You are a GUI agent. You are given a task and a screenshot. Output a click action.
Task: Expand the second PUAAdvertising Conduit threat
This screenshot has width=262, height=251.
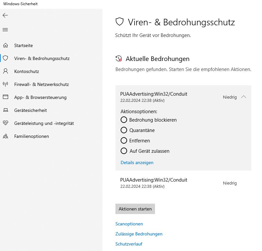click(154, 183)
